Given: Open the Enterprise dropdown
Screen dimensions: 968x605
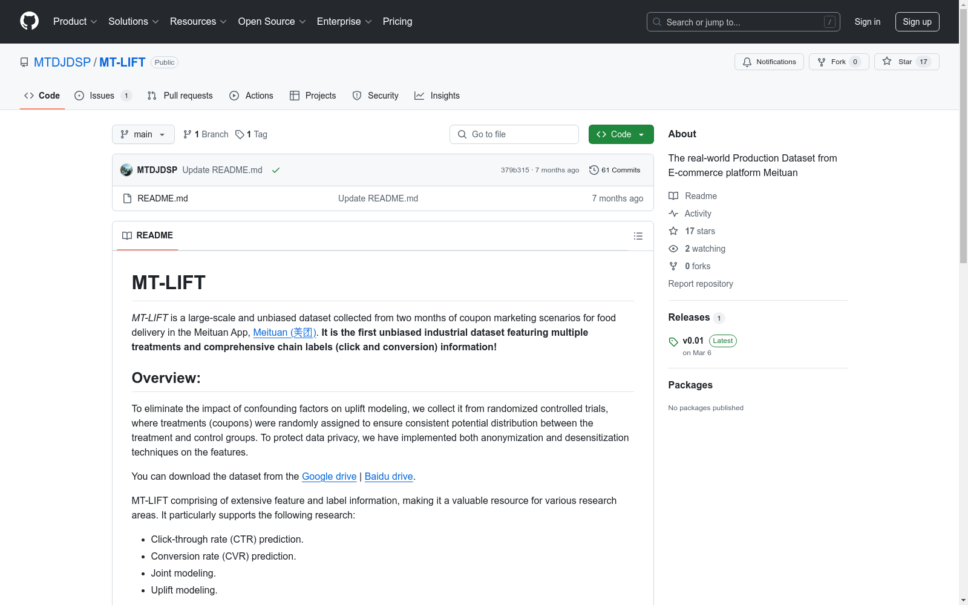Looking at the screenshot, I should point(344,22).
